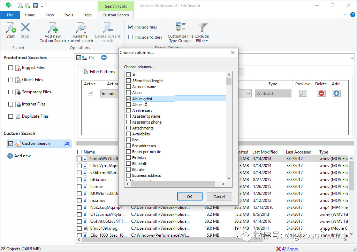The width and height of the screenshot is (357, 252).
Task: Open the File menu
Action: [x=10, y=15]
